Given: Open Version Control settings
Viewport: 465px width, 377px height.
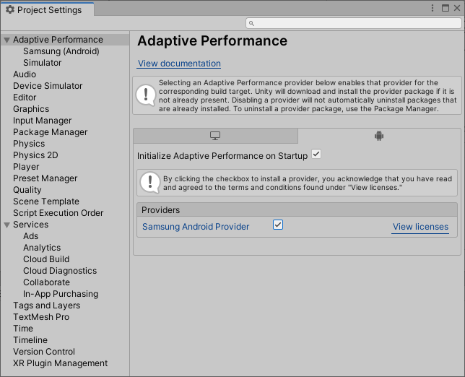Looking at the screenshot, I should 44,352.
